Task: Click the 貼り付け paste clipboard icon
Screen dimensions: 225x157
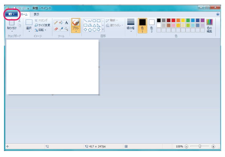Action: pyautogui.click(x=12, y=23)
